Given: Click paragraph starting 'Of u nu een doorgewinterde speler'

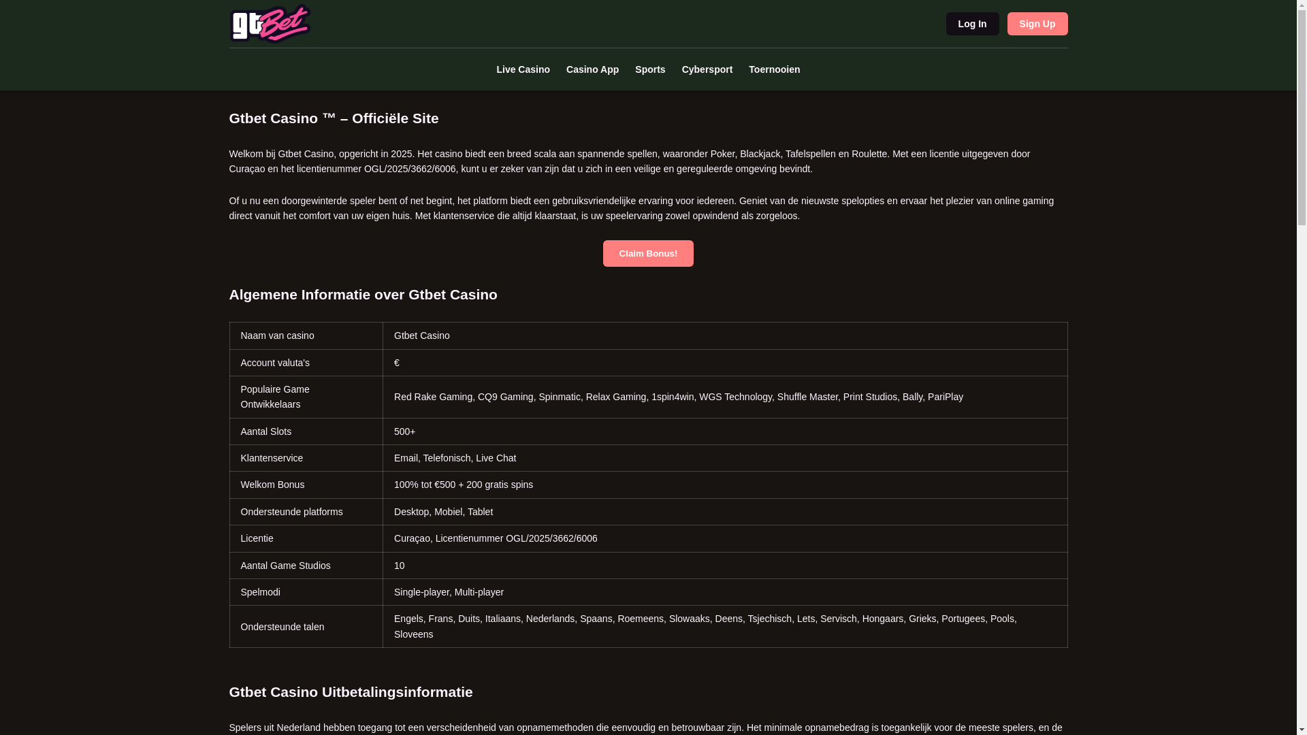Looking at the screenshot, I should tap(648, 208).
